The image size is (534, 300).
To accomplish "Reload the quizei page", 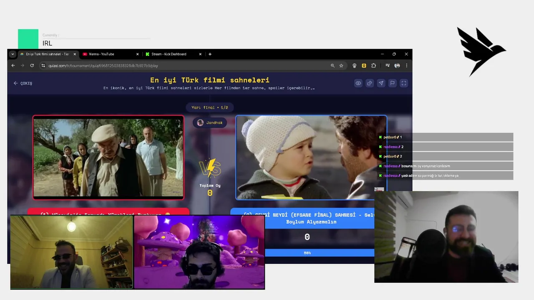I will (x=32, y=65).
